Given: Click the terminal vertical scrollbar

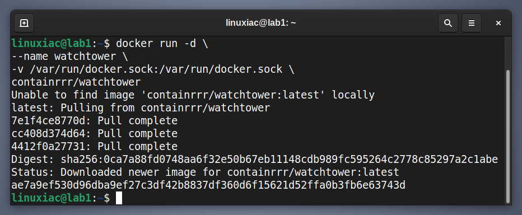Looking at the screenshot, I should click(x=507, y=137).
